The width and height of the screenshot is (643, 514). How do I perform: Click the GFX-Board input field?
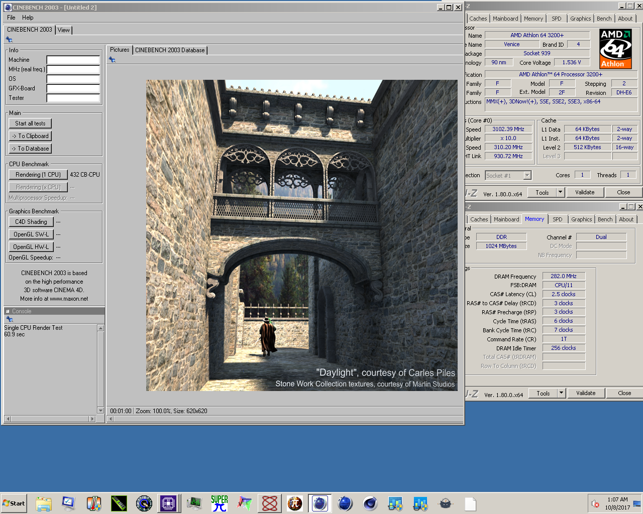tap(73, 88)
